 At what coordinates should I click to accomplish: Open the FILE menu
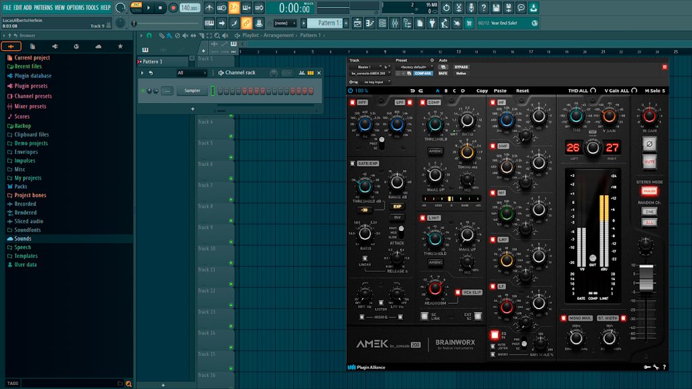[x=7, y=7]
